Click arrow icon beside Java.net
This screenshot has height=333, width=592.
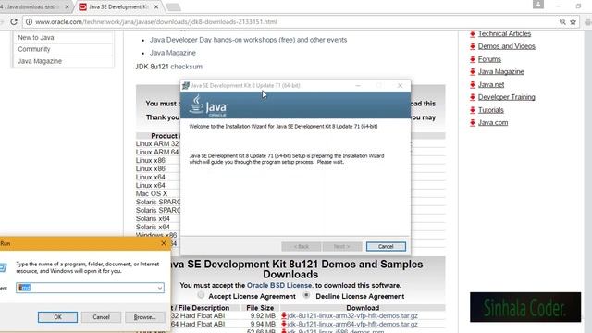(x=473, y=85)
